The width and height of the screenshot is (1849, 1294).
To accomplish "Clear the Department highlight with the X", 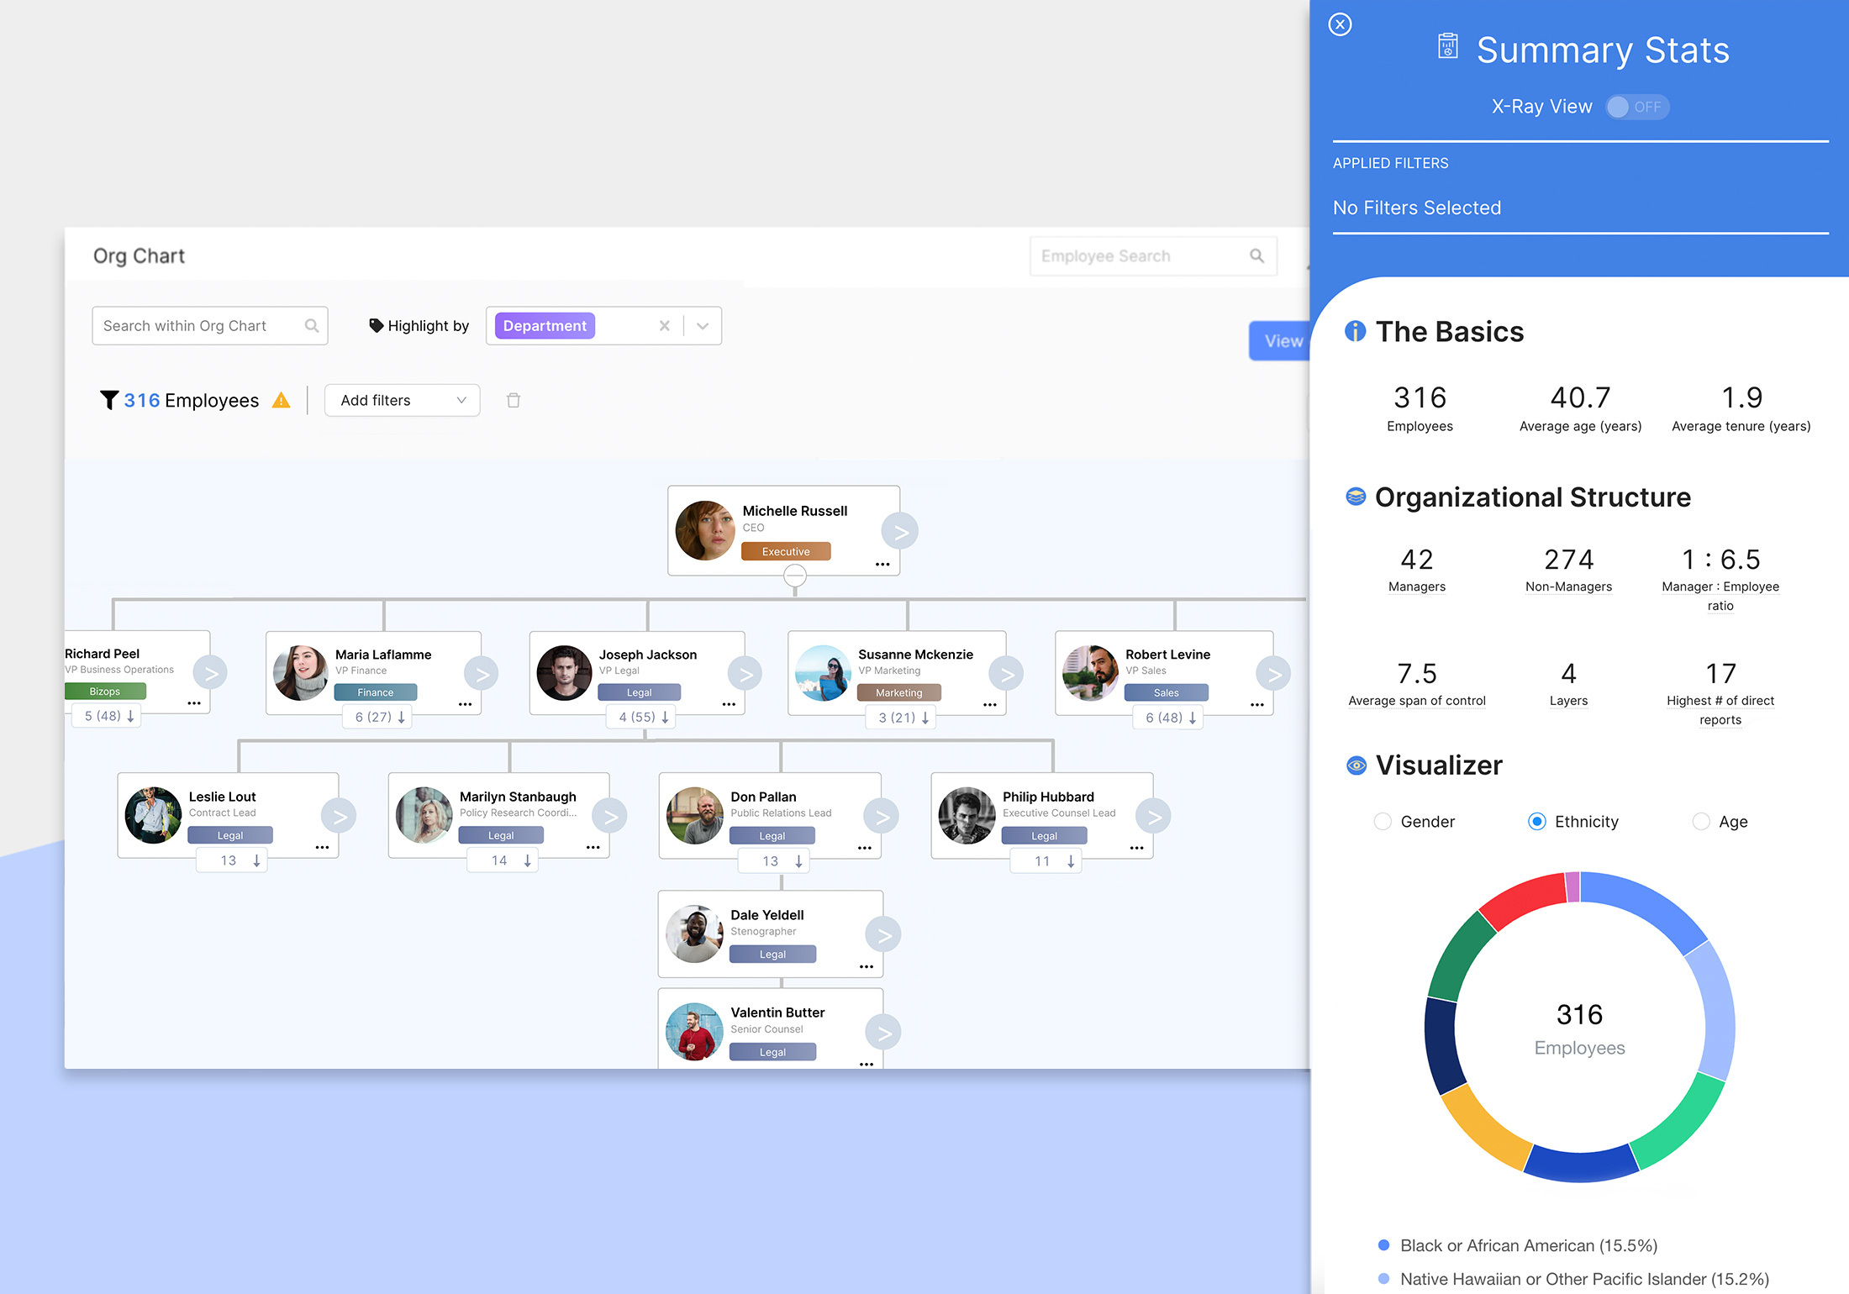I will tap(664, 326).
